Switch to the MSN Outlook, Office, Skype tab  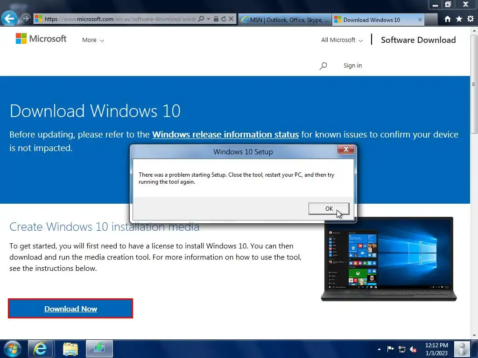coord(285,20)
